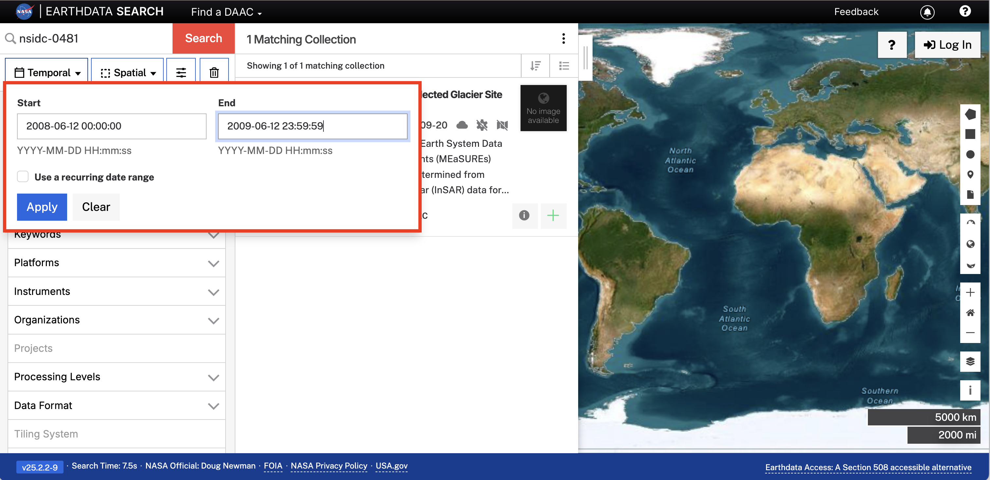Expand the Instruments filter section

(x=116, y=292)
